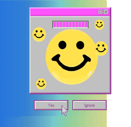The image size is (131, 127).
Task: Click the Yes button
Action: pyautogui.click(x=51, y=105)
